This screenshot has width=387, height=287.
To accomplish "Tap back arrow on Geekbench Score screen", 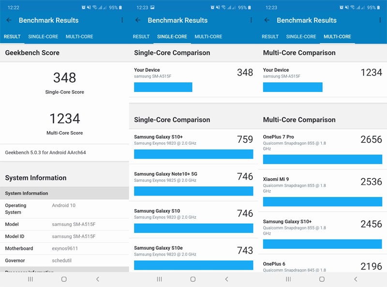I will click(x=9, y=20).
